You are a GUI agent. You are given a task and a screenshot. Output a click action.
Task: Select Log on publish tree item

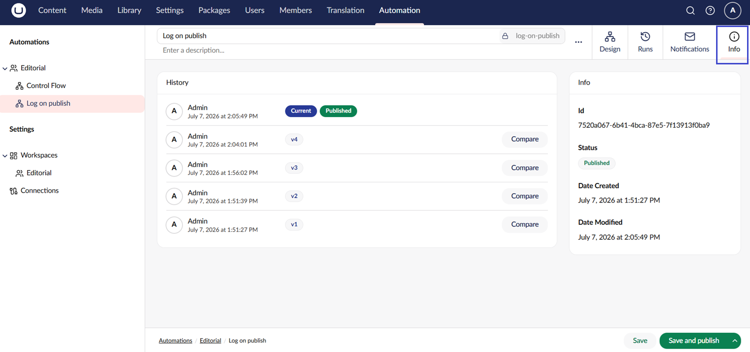pos(72,103)
